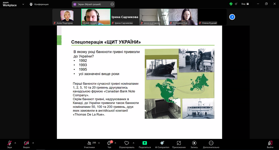Screen dimensions: 279x150
Task: Show next participants with blue arrow
Action: (x=232, y=17)
